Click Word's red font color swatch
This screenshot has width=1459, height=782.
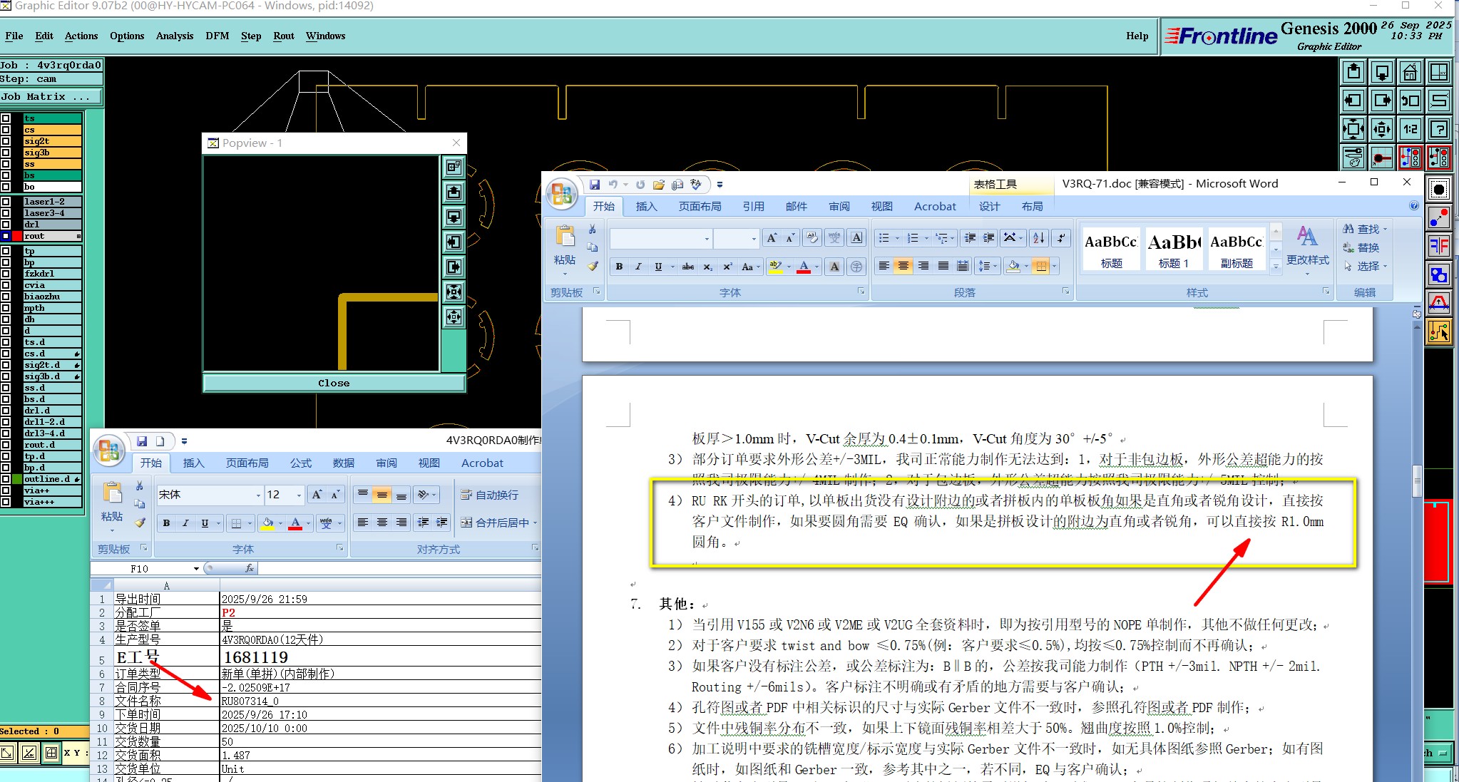tap(804, 267)
